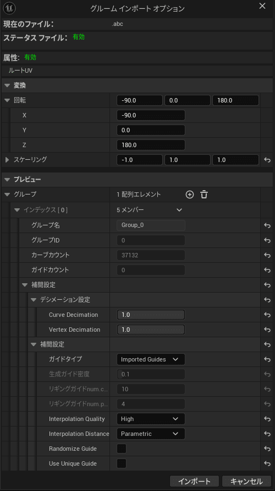Reset グループID value to default
The width and height of the screenshot is (275, 491).
click(x=267, y=240)
